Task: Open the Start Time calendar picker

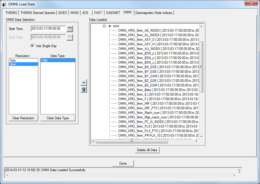Action: (70, 29)
